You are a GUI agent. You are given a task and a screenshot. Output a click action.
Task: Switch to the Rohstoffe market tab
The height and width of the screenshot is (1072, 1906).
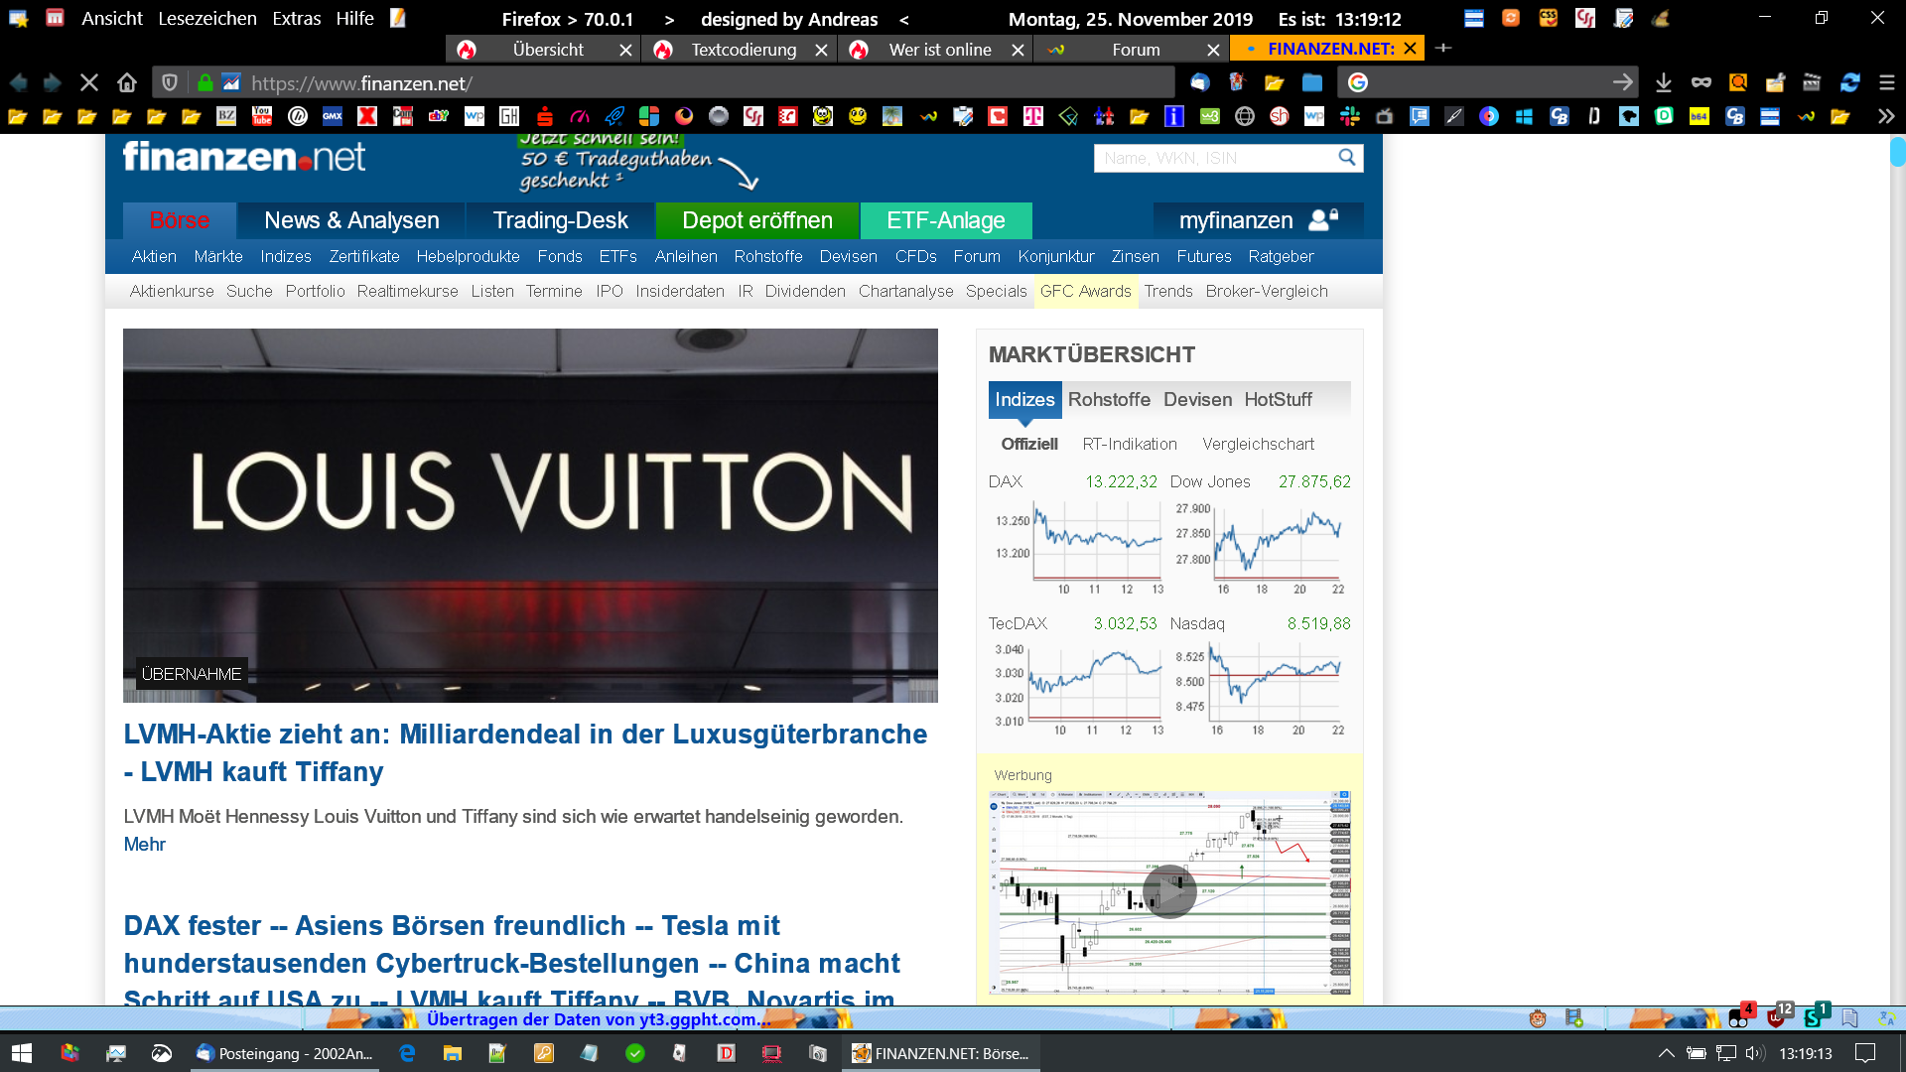(1109, 400)
